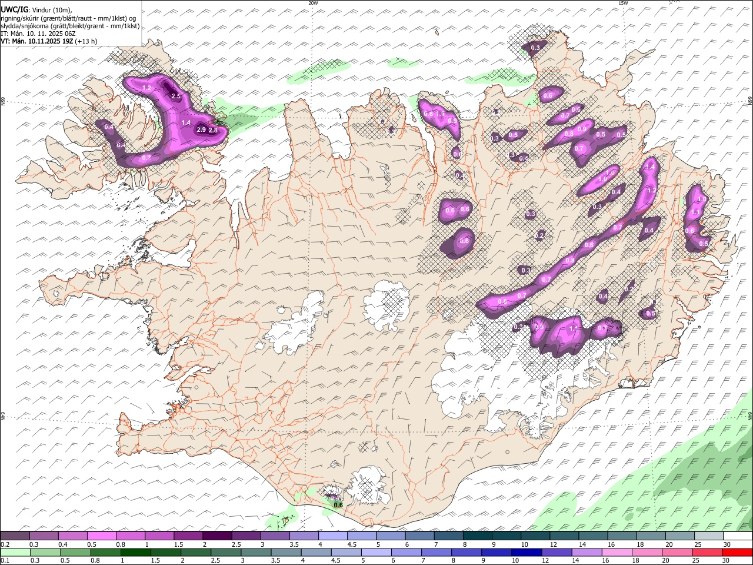Pick the dark teal swatch between 8 and 9

(478, 536)
